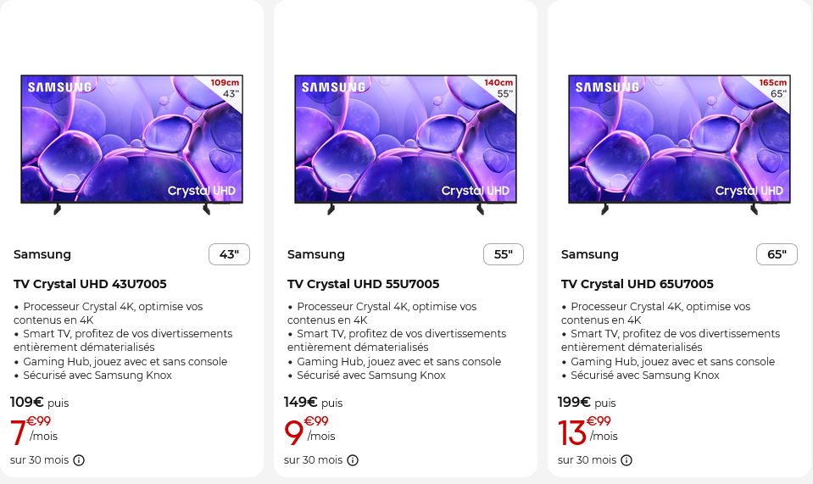Click the Samsung brand name on the 43" card
The width and height of the screenshot is (813, 484).
tap(42, 254)
